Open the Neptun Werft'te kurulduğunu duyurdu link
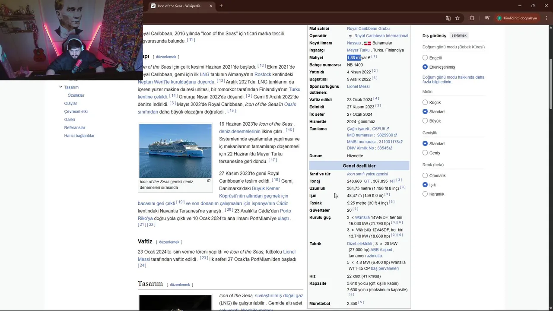553x311 pixels. [176, 82]
